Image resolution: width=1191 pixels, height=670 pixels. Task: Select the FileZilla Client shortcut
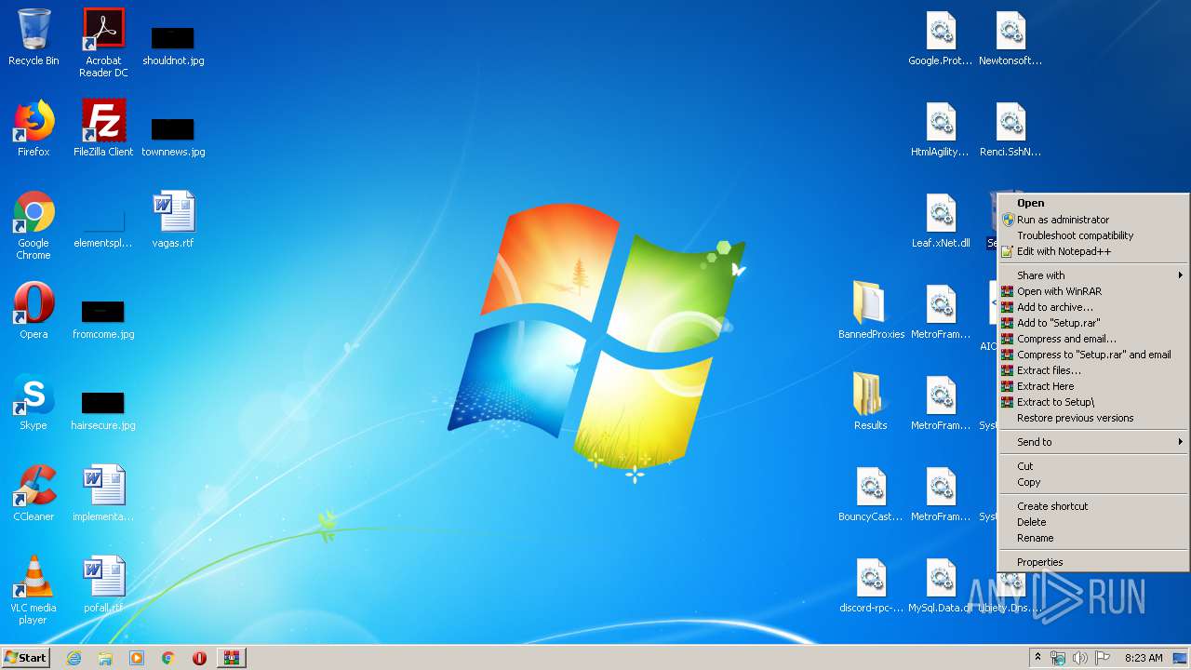[103, 128]
